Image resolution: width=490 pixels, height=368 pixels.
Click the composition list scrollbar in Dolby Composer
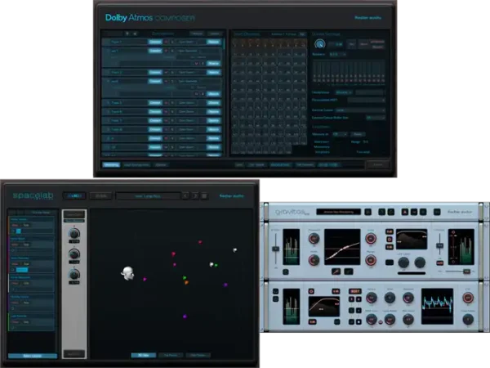click(x=224, y=43)
